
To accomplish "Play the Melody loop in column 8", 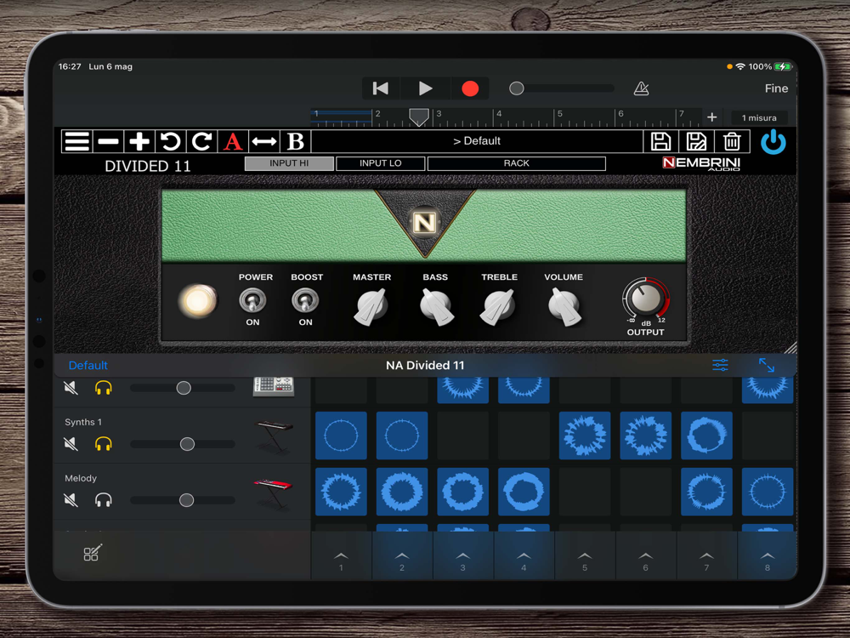I will tap(767, 492).
